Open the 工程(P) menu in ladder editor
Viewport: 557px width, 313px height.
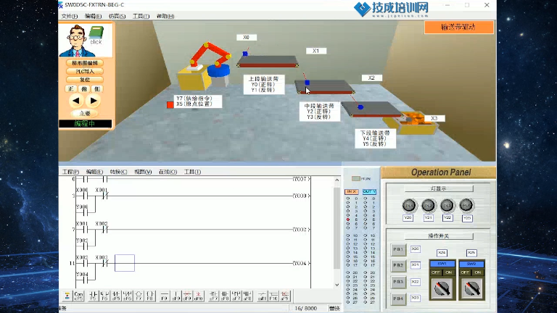pos(70,172)
